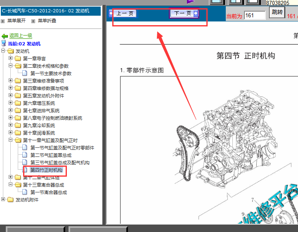Select 第四节正时机构 tree item

(46, 170)
